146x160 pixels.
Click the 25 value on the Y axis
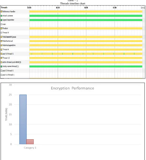coord(10,95)
